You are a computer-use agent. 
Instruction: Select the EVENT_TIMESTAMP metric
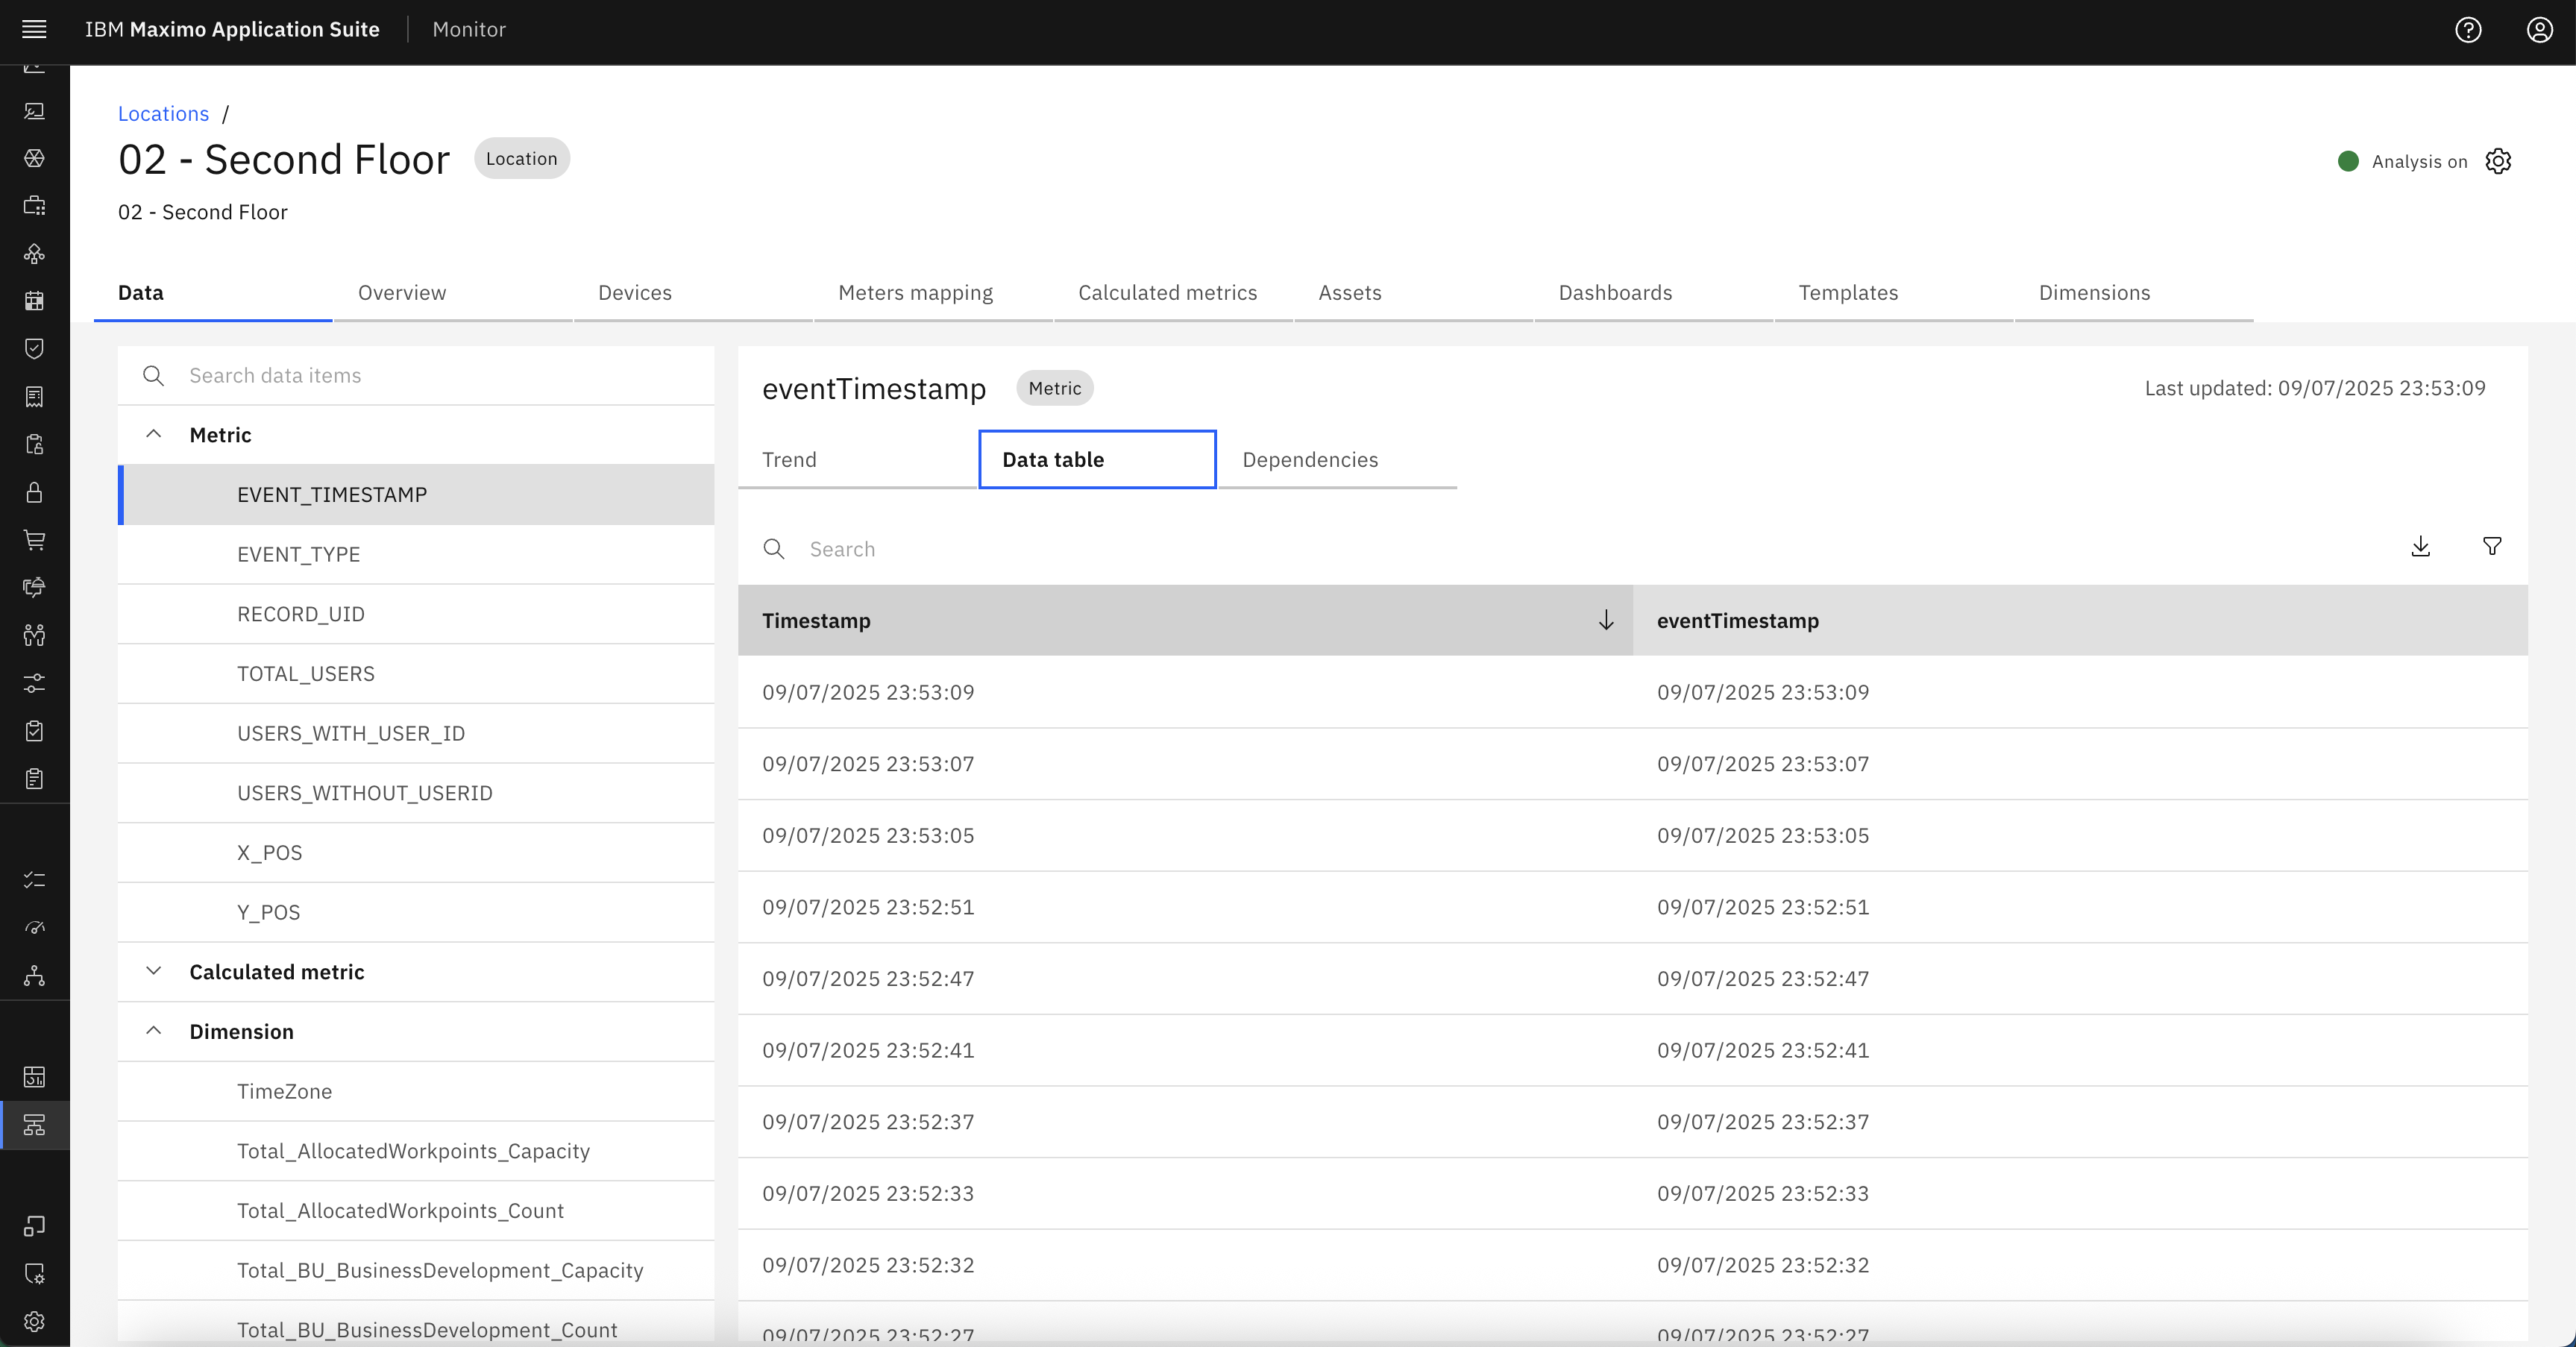point(416,495)
